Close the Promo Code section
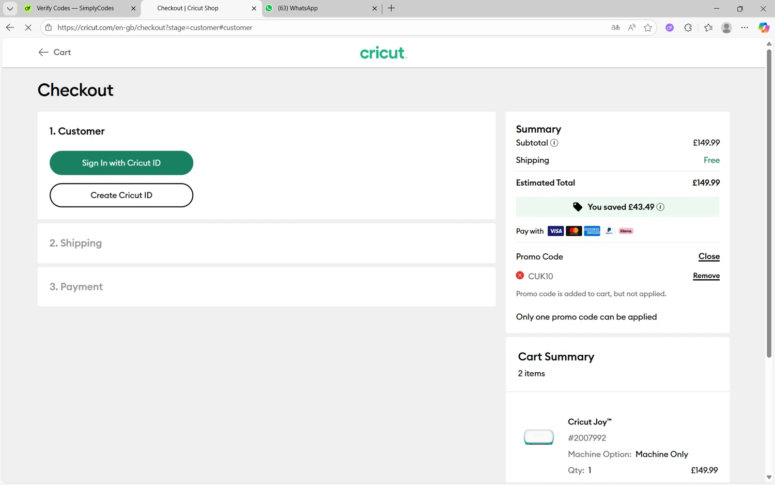 click(x=709, y=256)
